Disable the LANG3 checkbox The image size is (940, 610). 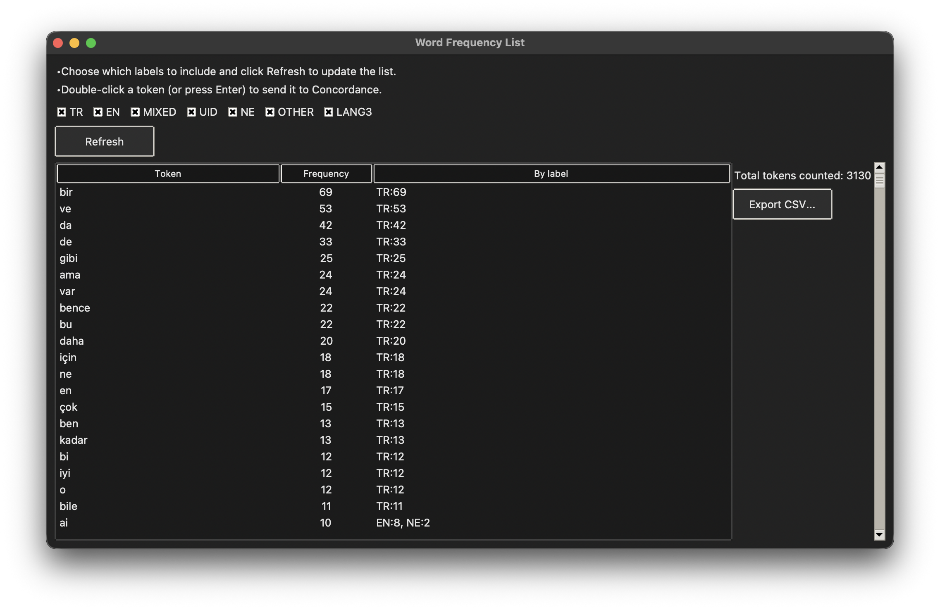pos(329,112)
